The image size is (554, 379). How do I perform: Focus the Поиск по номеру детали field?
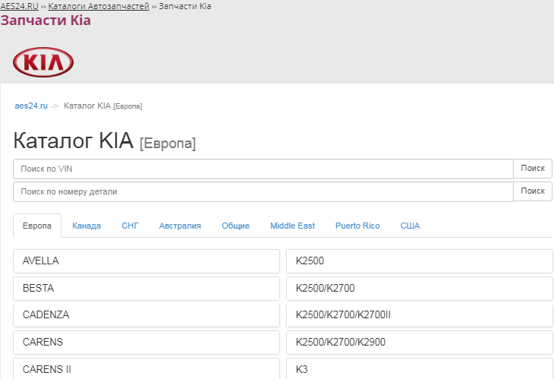(x=263, y=192)
